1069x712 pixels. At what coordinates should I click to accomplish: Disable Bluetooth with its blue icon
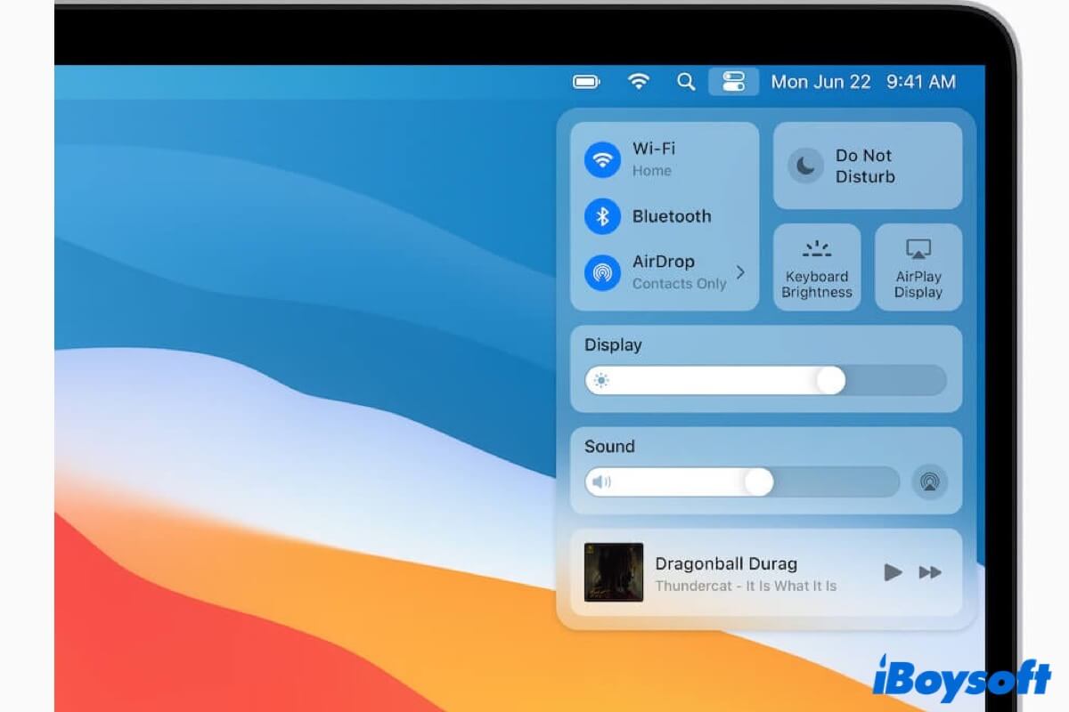click(602, 216)
